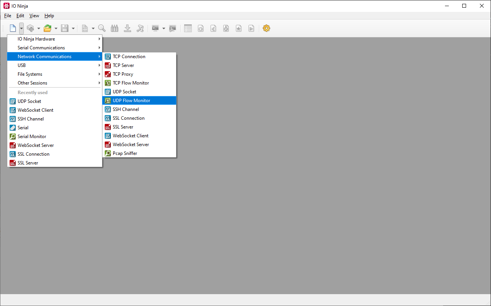Viewport: 491px width, 306px height.
Task: Open recently used UDP Socket
Action: coord(55,101)
